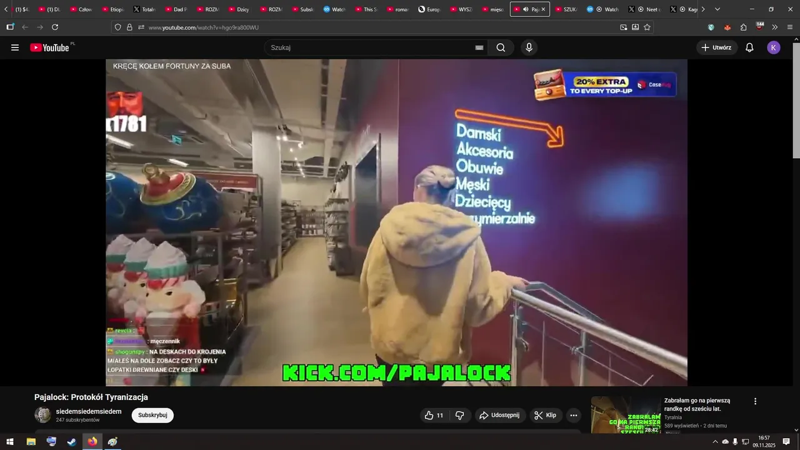List all tabs dropdown arrow
Image resolution: width=800 pixels, height=450 pixels.
pyautogui.click(x=717, y=9)
